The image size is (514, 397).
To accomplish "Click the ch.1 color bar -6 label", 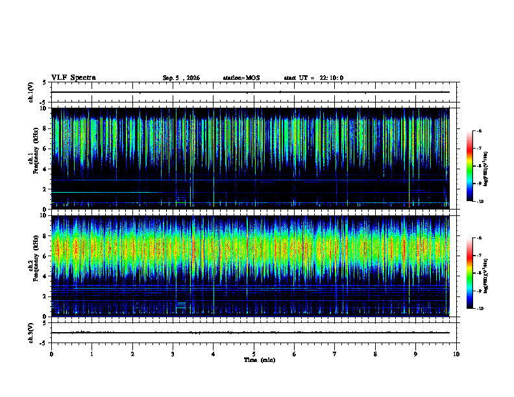I will (x=479, y=131).
